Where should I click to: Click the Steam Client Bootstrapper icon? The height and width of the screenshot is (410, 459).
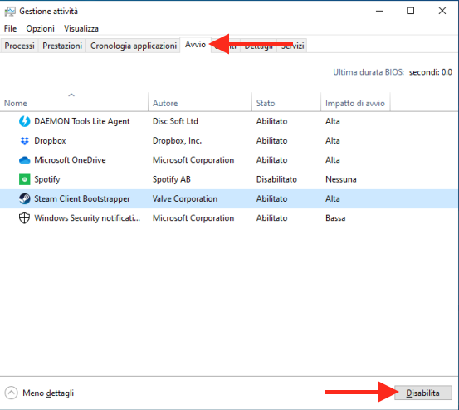coord(25,198)
